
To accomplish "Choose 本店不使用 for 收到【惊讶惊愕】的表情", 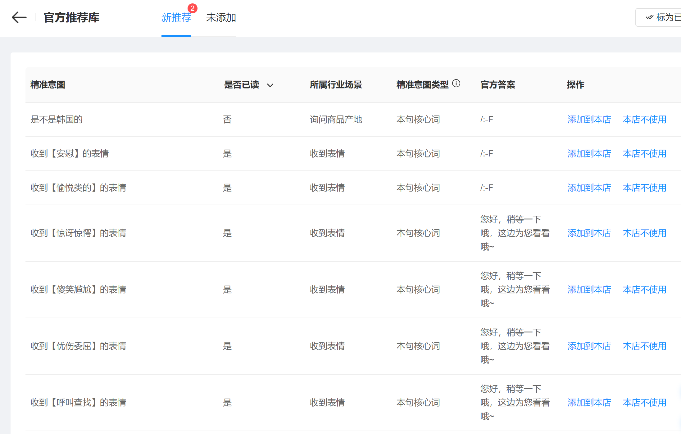I will pos(644,233).
